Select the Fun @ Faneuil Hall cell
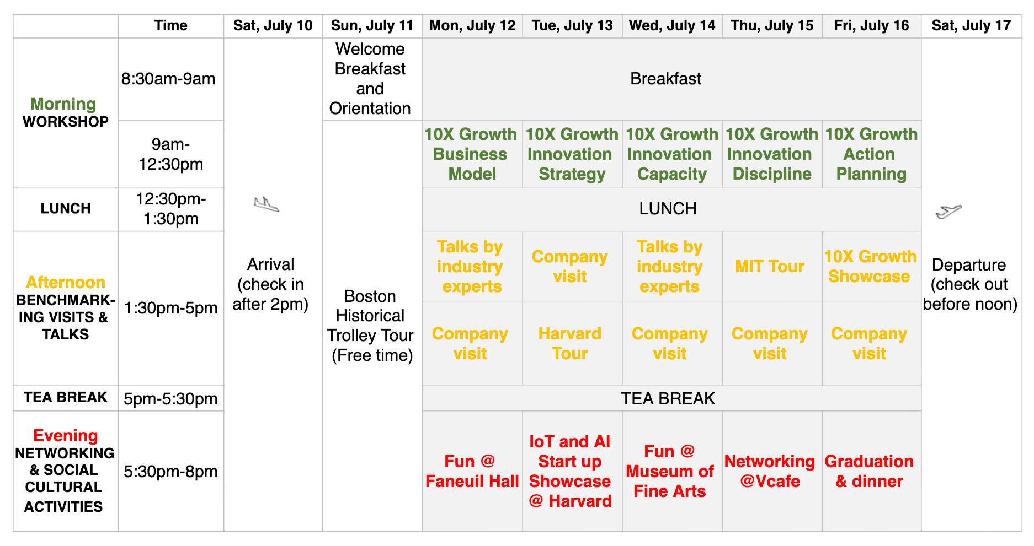The width and height of the screenshot is (1034, 546). (472, 471)
